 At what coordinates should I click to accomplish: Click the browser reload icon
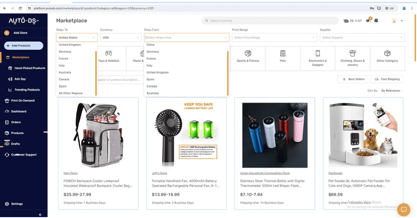click(x=20, y=8)
